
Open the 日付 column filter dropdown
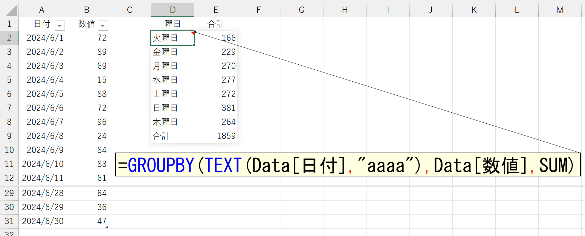tap(60, 26)
